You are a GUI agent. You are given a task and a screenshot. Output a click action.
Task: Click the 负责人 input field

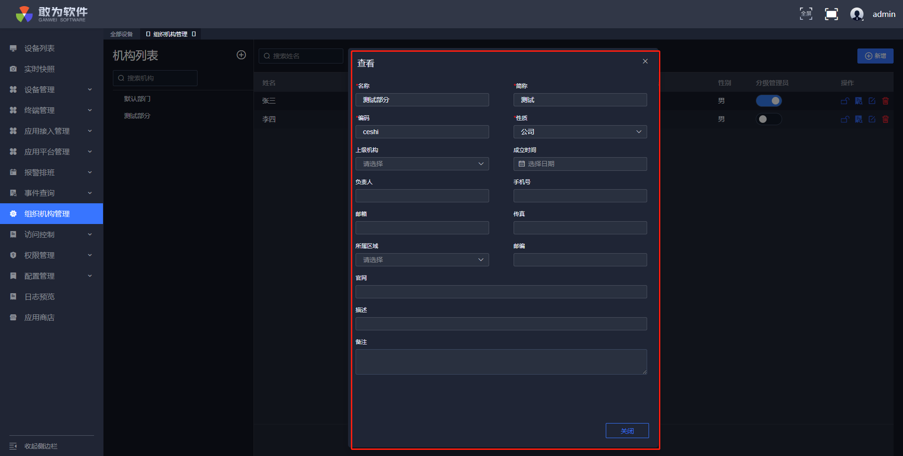click(422, 196)
